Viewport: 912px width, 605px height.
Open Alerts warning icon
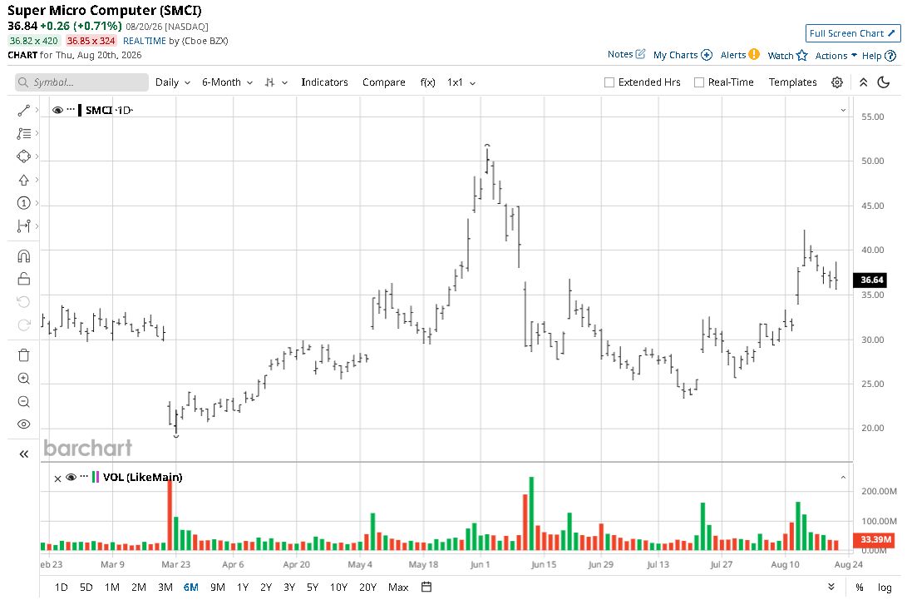coord(754,54)
